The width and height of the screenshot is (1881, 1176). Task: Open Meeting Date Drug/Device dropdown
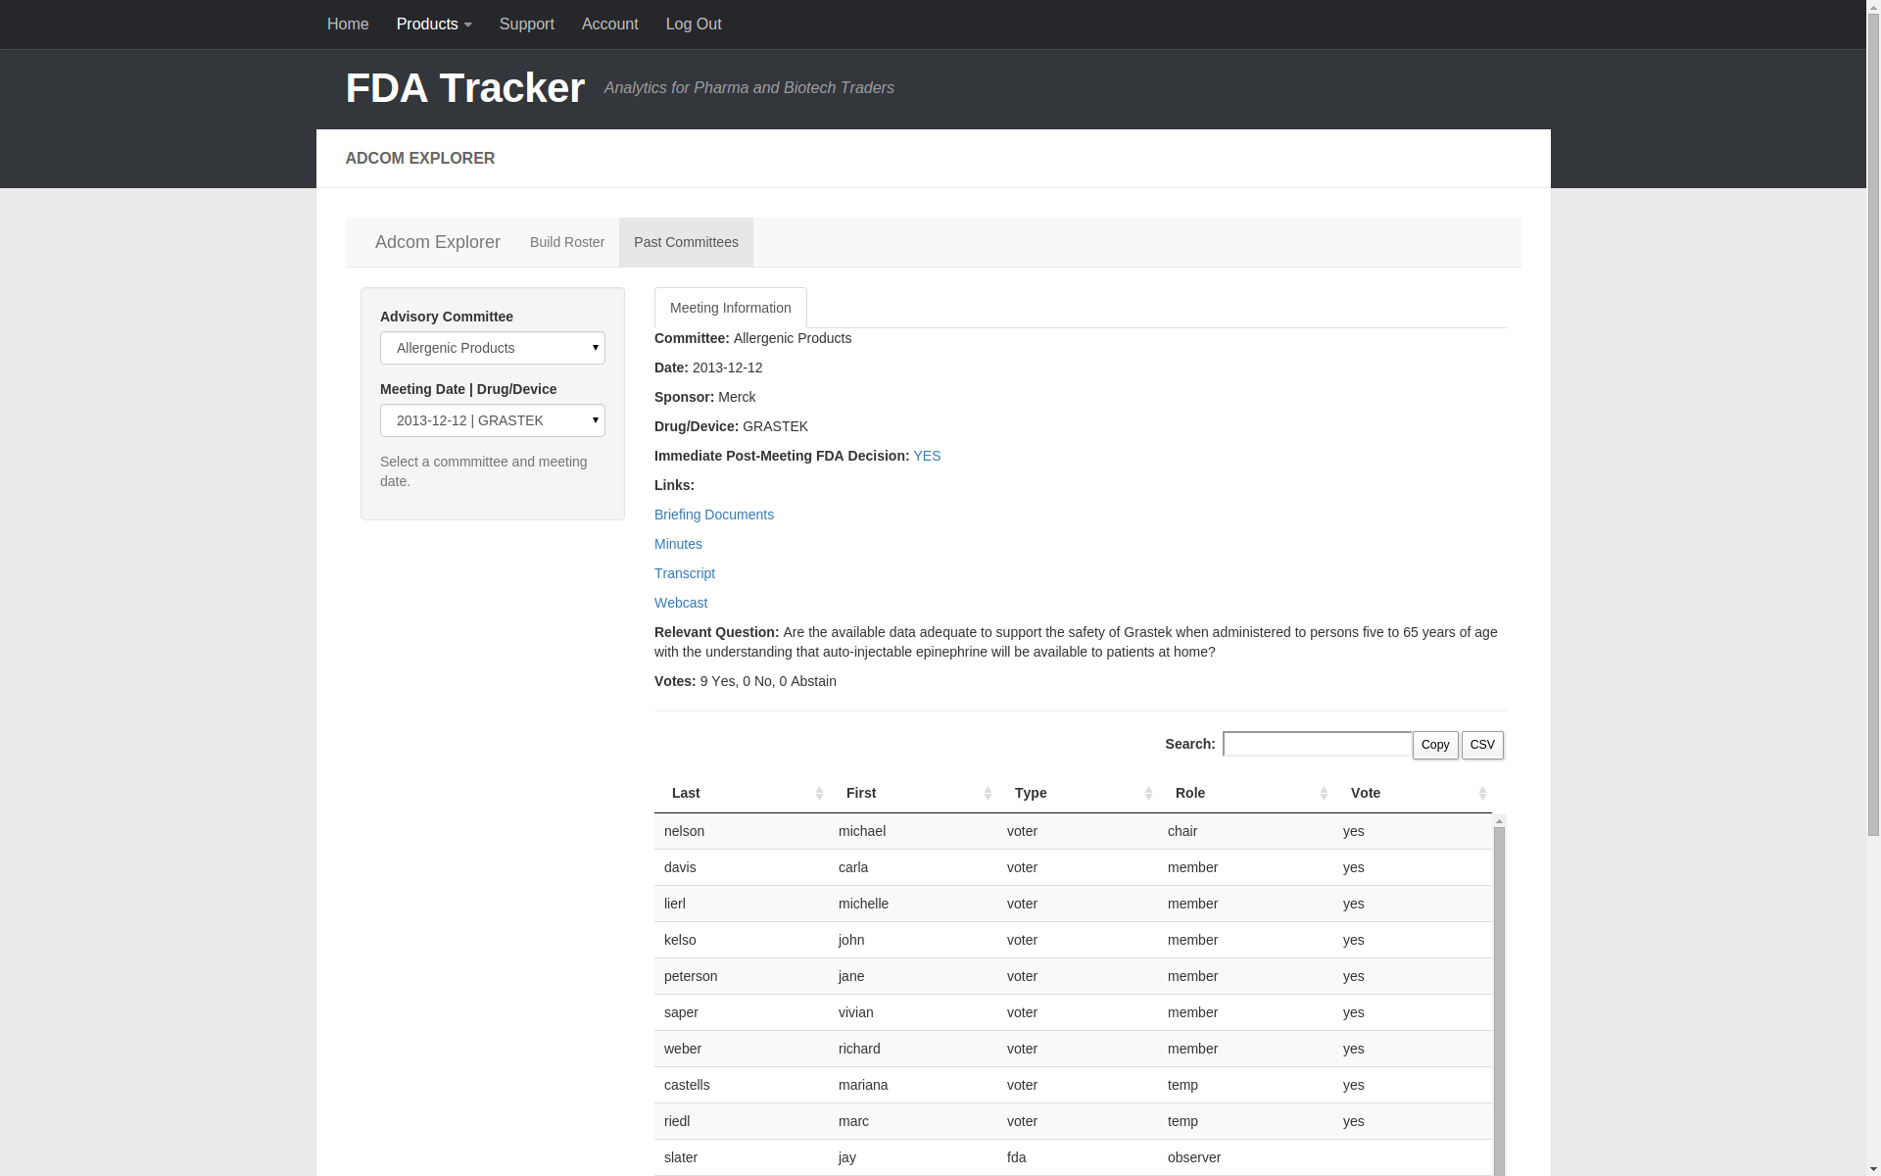tap(492, 420)
